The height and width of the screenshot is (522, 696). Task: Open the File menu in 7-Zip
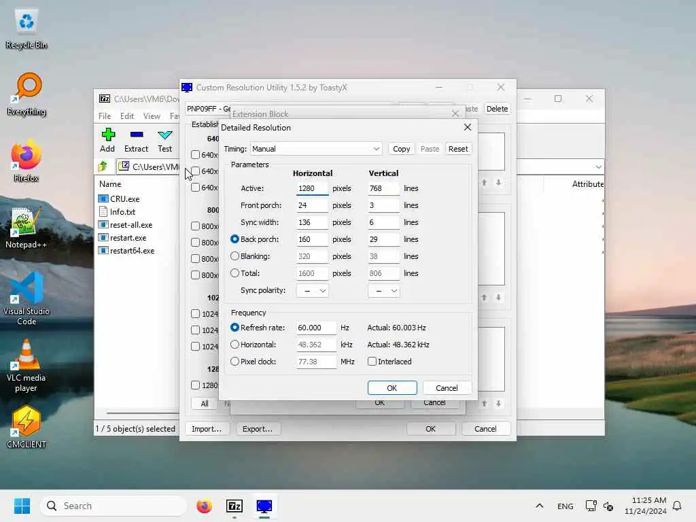click(x=105, y=116)
